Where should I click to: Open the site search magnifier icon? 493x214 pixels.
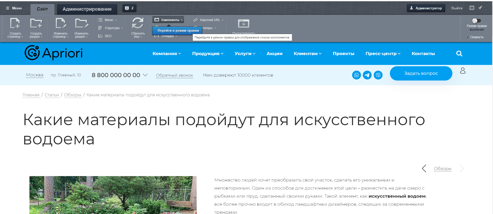point(459,53)
